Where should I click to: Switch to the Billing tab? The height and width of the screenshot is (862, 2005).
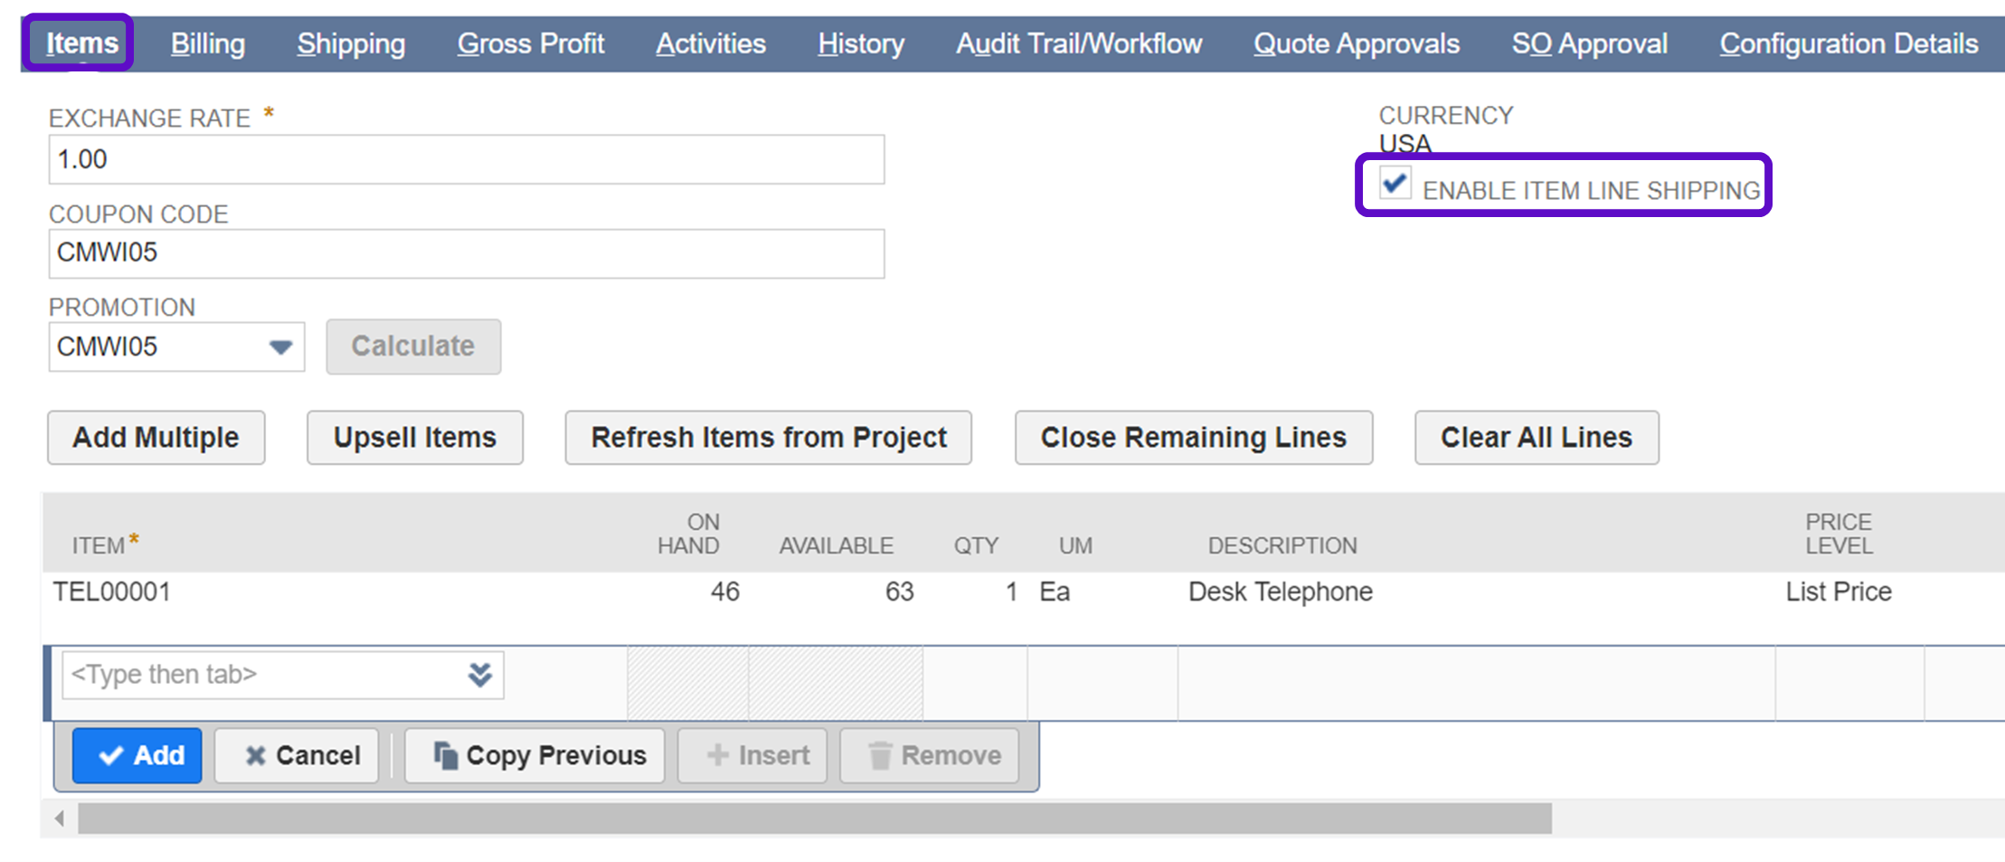click(x=208, y=43)
